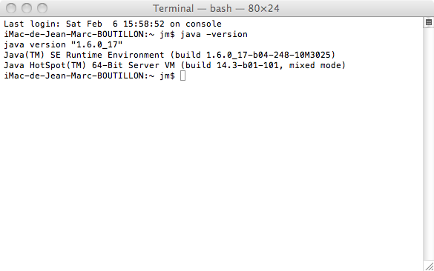This screenshot has height=271, width=434.
Task: Click the version string "1.6.0_17" in quotes
Action: (97, 44)
